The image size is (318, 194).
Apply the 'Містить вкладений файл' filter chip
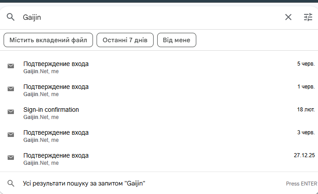click(48, 40)
